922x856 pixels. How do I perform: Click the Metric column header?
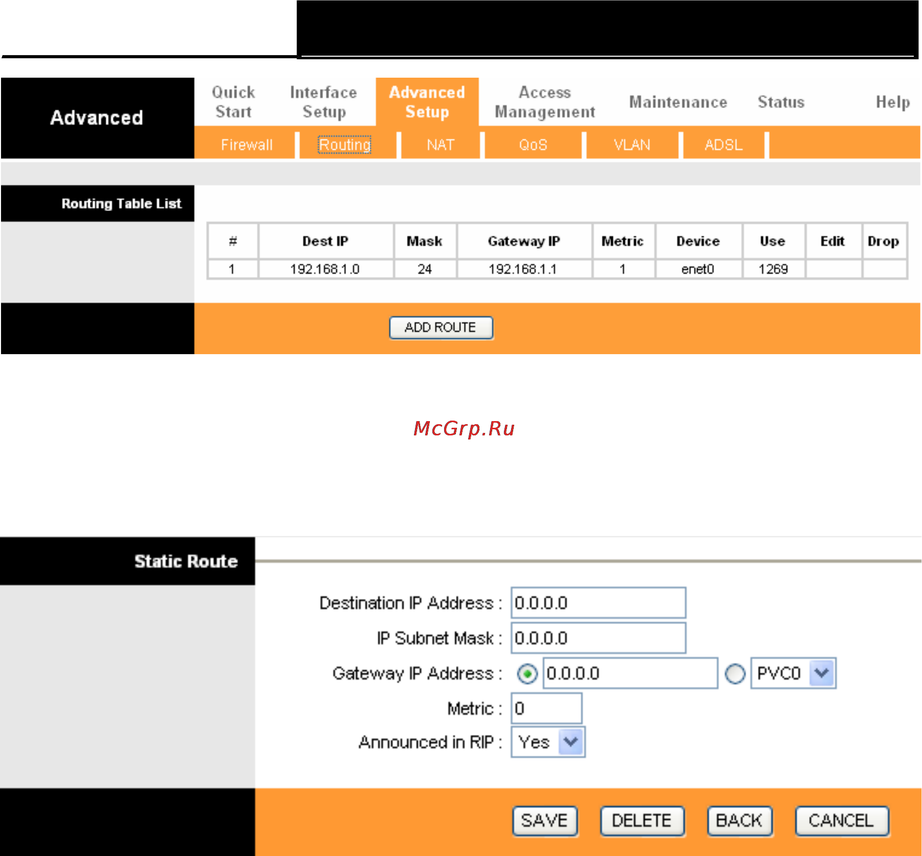623,241
